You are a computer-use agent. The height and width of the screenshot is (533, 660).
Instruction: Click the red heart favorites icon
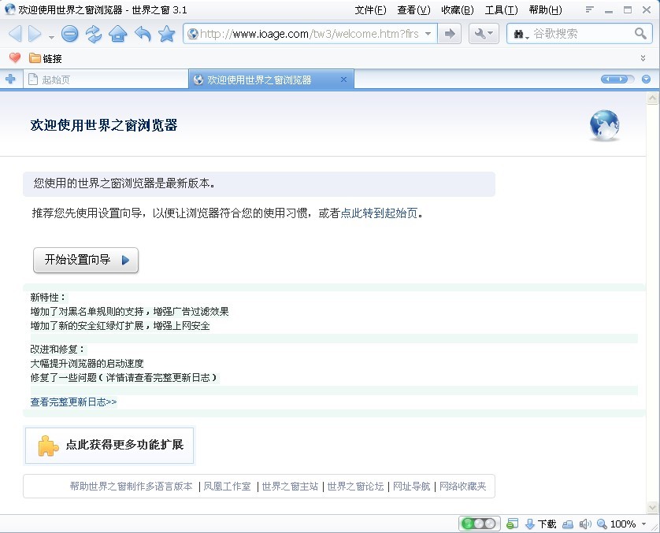[15, 58]
